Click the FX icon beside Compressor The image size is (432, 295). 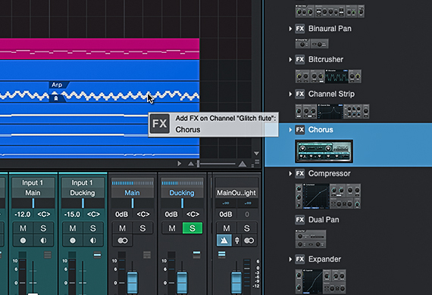pos(300,173)
